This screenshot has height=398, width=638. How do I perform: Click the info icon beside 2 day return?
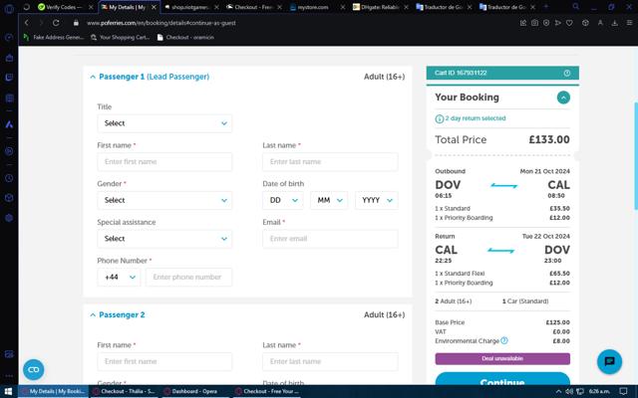(x=439, y=118)
